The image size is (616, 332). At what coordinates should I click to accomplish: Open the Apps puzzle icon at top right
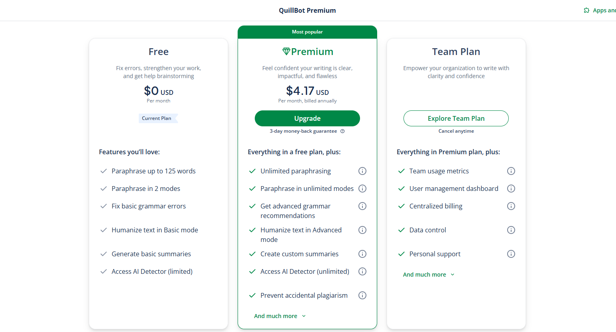(586, 10)
